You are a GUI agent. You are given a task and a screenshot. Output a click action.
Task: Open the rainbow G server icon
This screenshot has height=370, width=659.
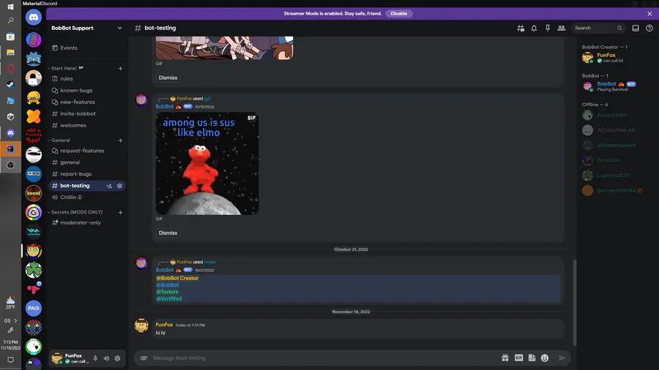tap(34, 212)
